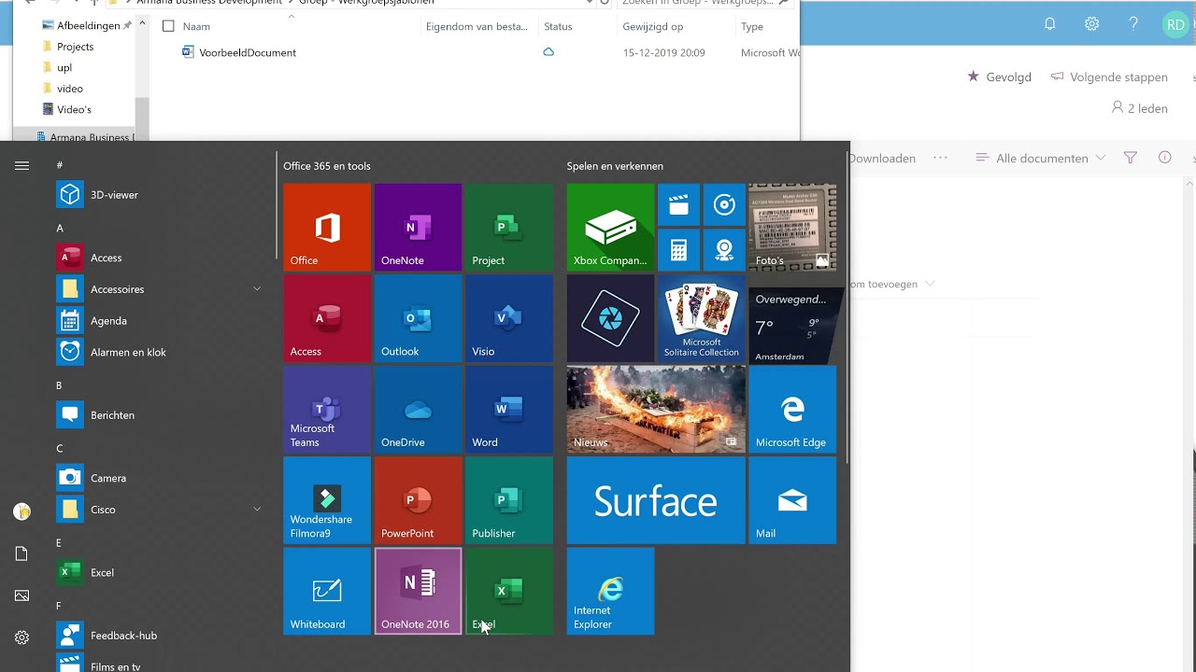Launch the OneNote tile
The image size is (1196, 672).
pos(418,227)
